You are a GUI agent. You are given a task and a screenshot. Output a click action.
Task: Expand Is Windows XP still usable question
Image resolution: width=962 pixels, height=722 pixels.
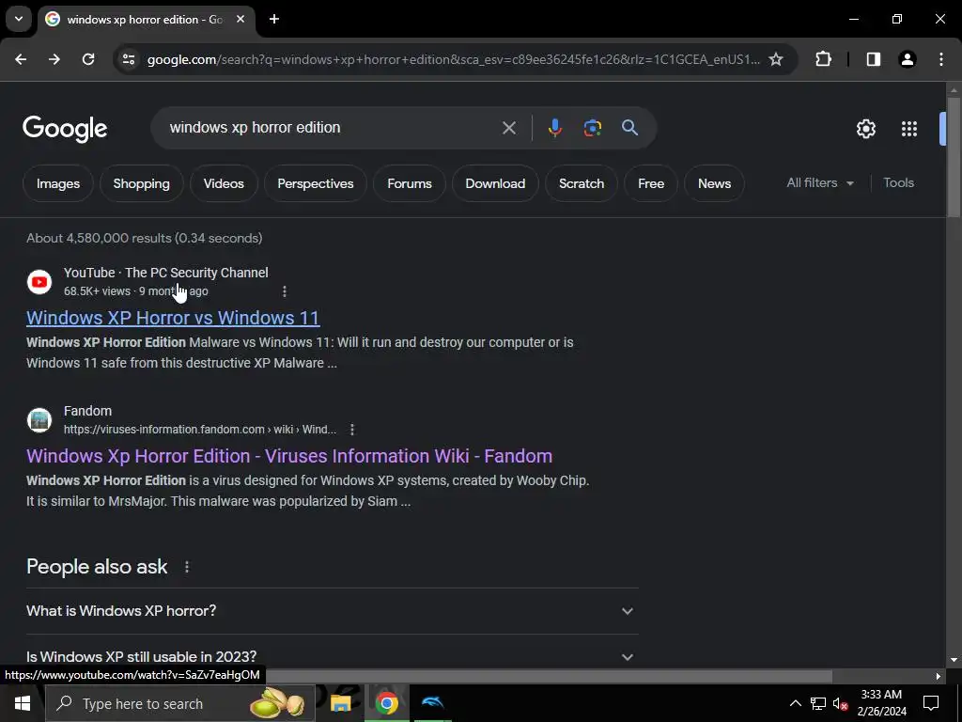click(332, 656)
